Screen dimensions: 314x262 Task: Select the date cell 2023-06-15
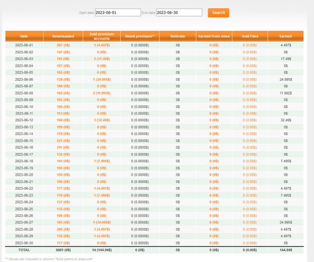[x=24, y=141]
